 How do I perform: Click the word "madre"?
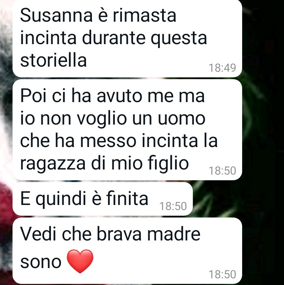tap(174, 234)
